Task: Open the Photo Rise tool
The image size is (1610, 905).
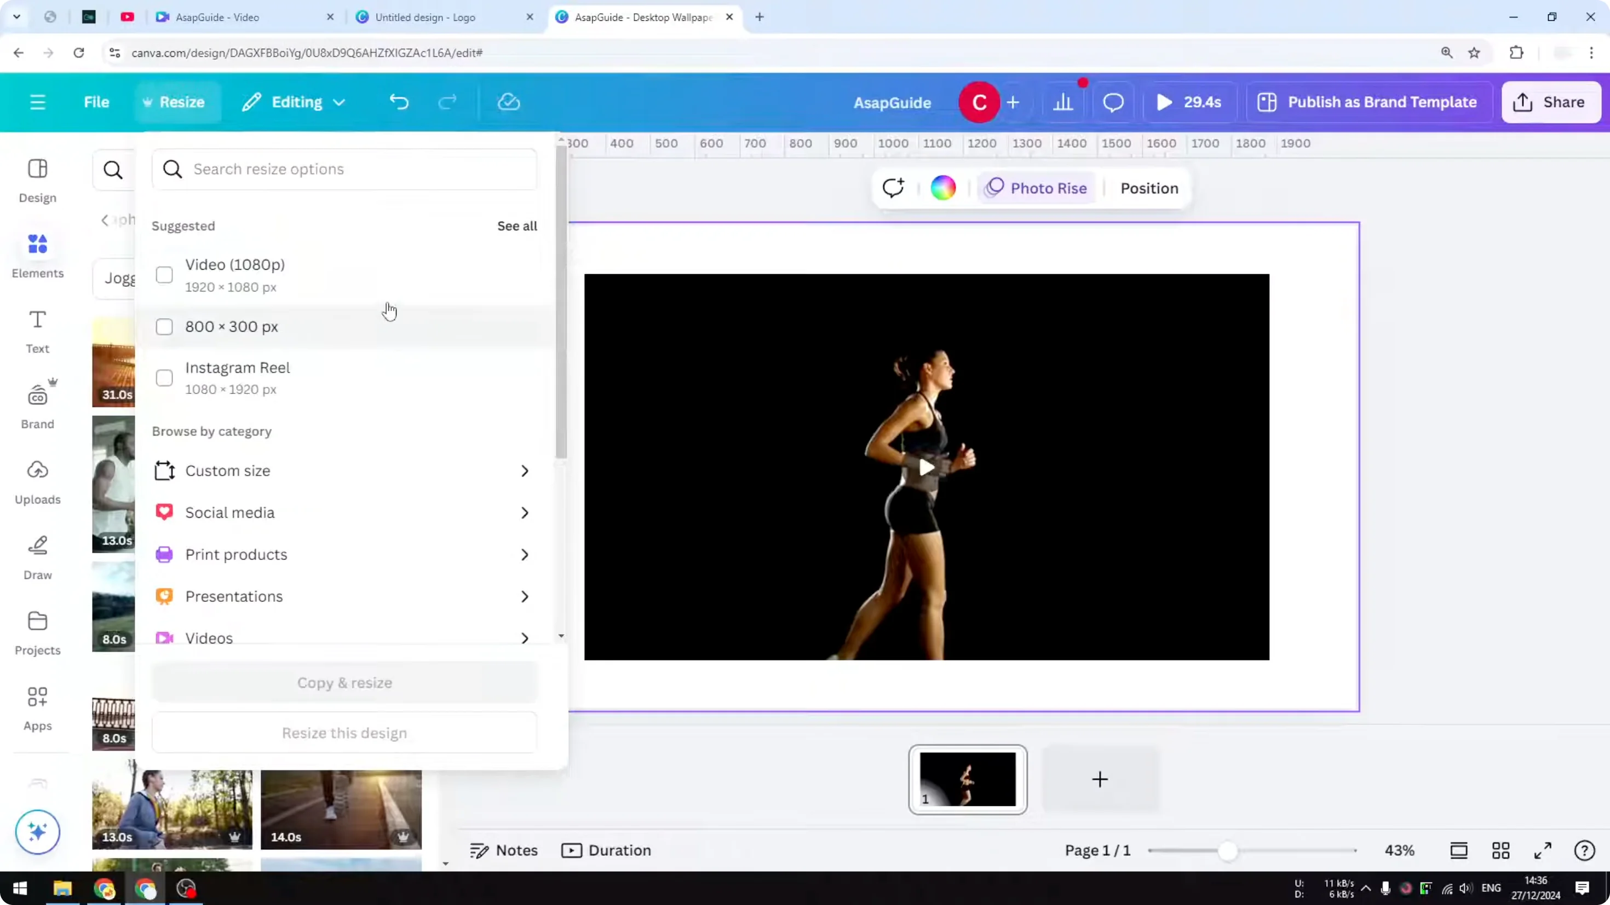Action: (x=1036, y=187)
